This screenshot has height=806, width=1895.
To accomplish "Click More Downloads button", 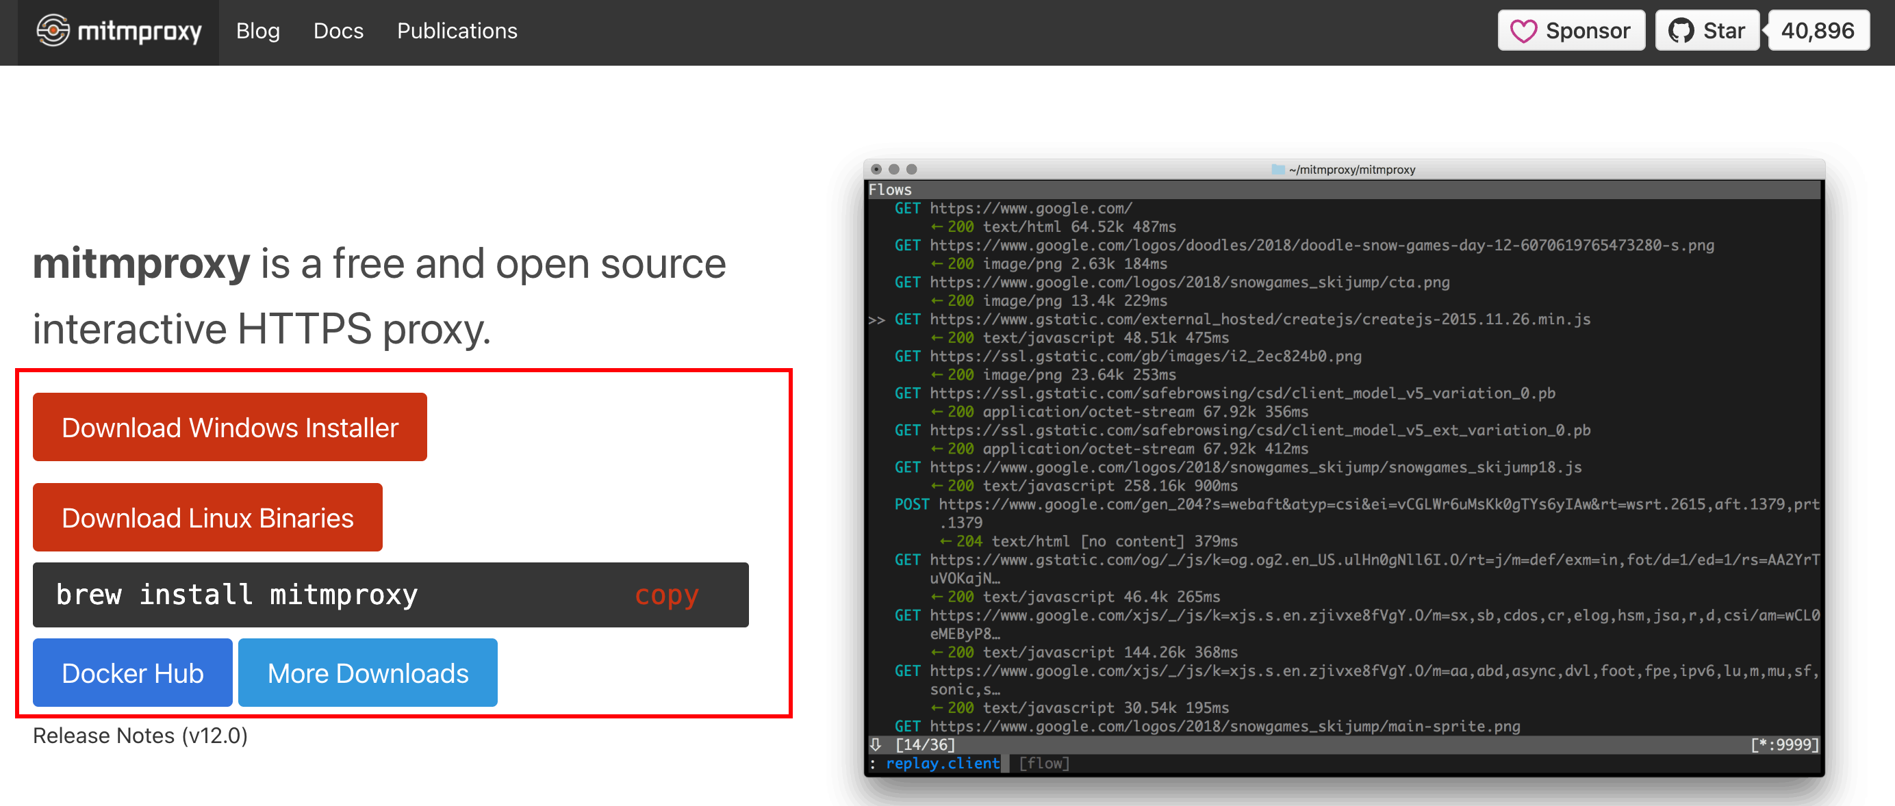I will tap(368, 673).
